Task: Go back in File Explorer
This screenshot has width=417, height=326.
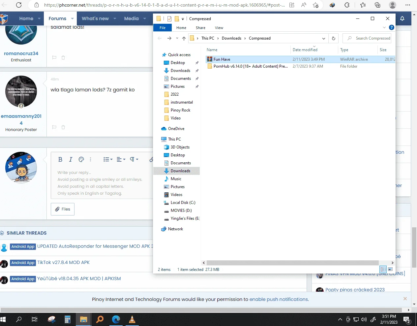Action: [160, 38]
